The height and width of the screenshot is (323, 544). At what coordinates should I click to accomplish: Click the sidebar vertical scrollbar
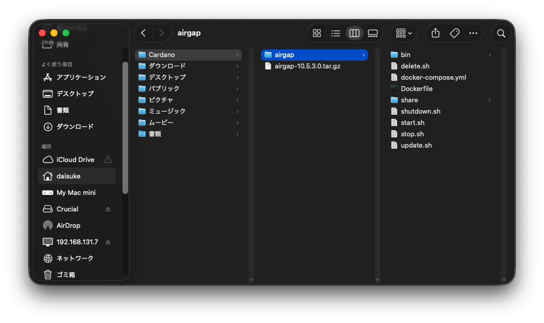pos(125,128)
